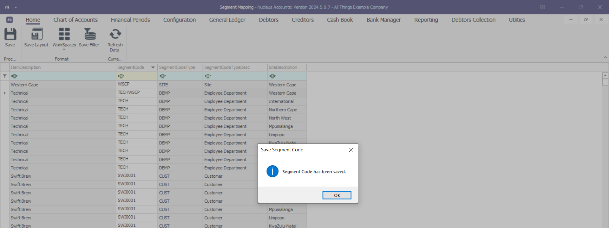Viewport: 609px width, 228px height.
Task: Open the Reporting tab
Action: pos(426,20)
